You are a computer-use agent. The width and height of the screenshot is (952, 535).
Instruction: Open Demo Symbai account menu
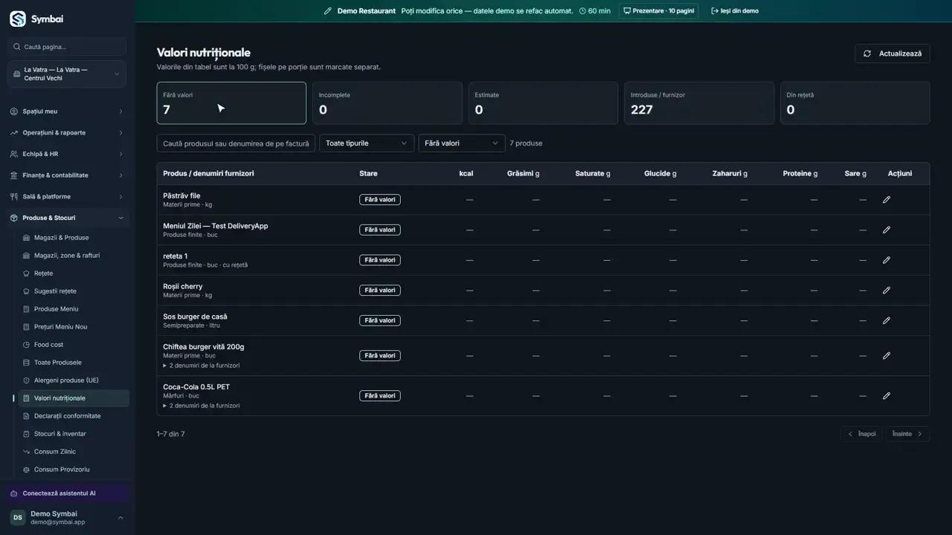(x=67, y=518)
